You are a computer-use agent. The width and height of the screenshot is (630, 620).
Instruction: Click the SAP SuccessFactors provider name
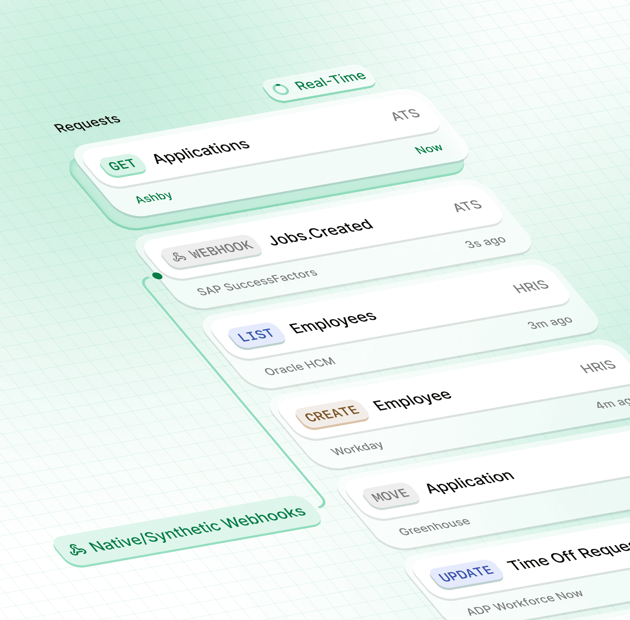click(257, 282)
